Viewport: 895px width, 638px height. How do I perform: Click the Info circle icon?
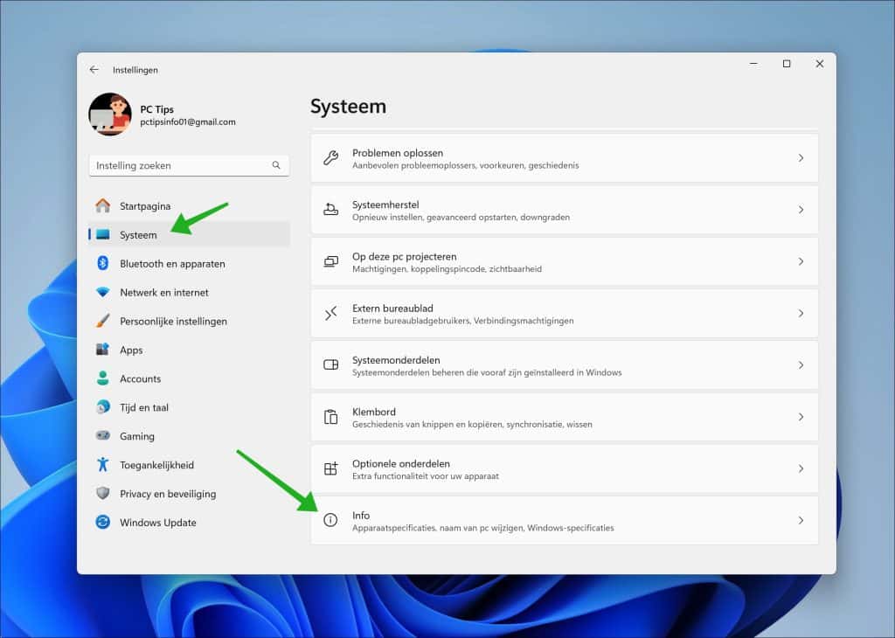tap(330, 520)
